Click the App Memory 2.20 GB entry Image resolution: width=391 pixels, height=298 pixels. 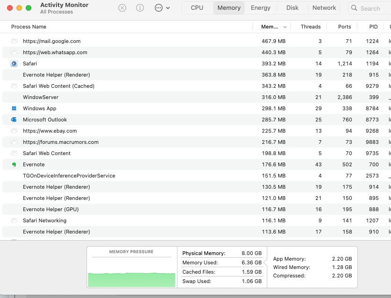(x=312, y=259)
